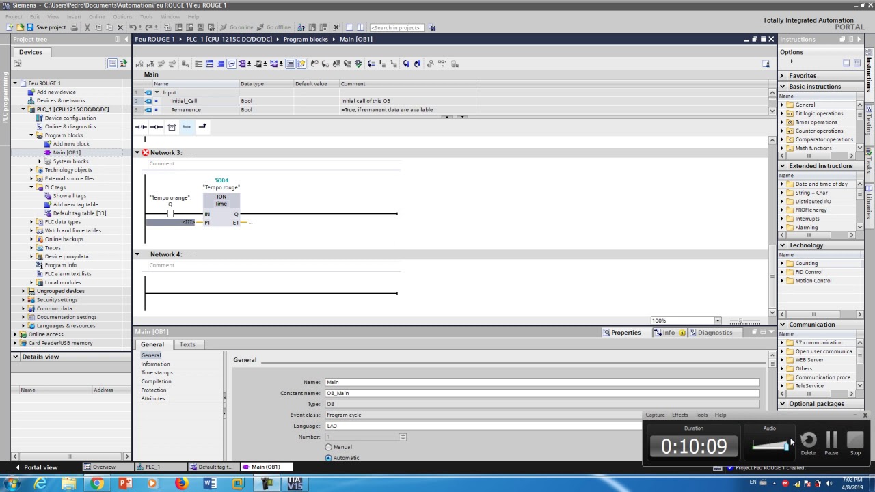The image size is (875, 492).
Task: Click the Cut scissors icon
Action: point(87,27)
